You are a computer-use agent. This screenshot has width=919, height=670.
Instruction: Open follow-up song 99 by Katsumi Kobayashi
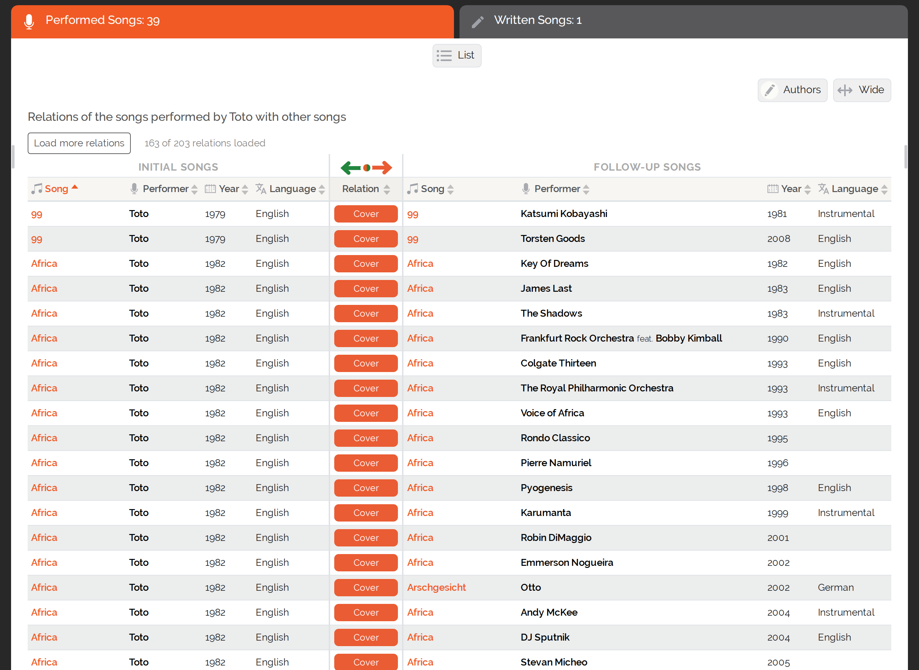point(413,214)
